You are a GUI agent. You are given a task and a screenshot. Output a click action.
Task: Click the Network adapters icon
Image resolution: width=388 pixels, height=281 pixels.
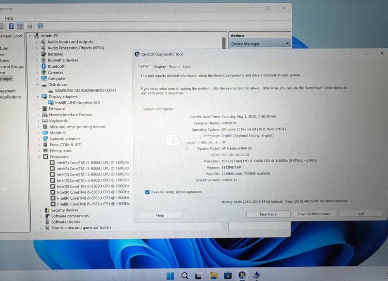(45, 139)
